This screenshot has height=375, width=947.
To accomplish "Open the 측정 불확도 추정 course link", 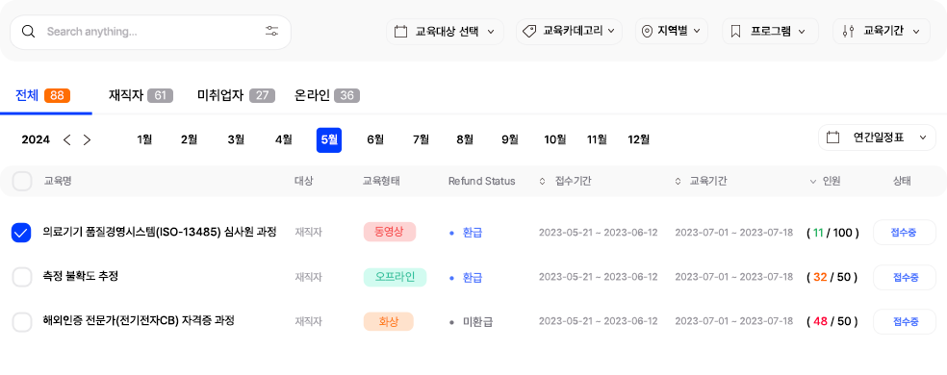I will [80, 277].
